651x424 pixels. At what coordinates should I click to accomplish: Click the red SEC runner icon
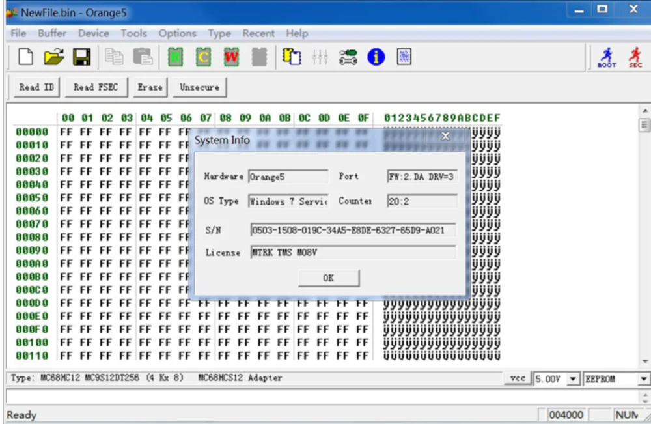click(x=635, y=57)
